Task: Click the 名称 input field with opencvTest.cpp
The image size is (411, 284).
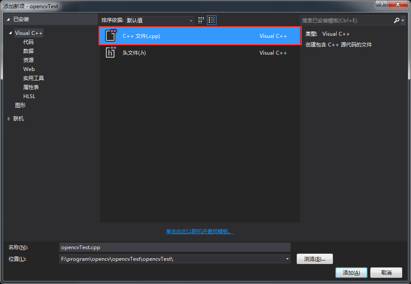Action: click(x=175, y=247)
